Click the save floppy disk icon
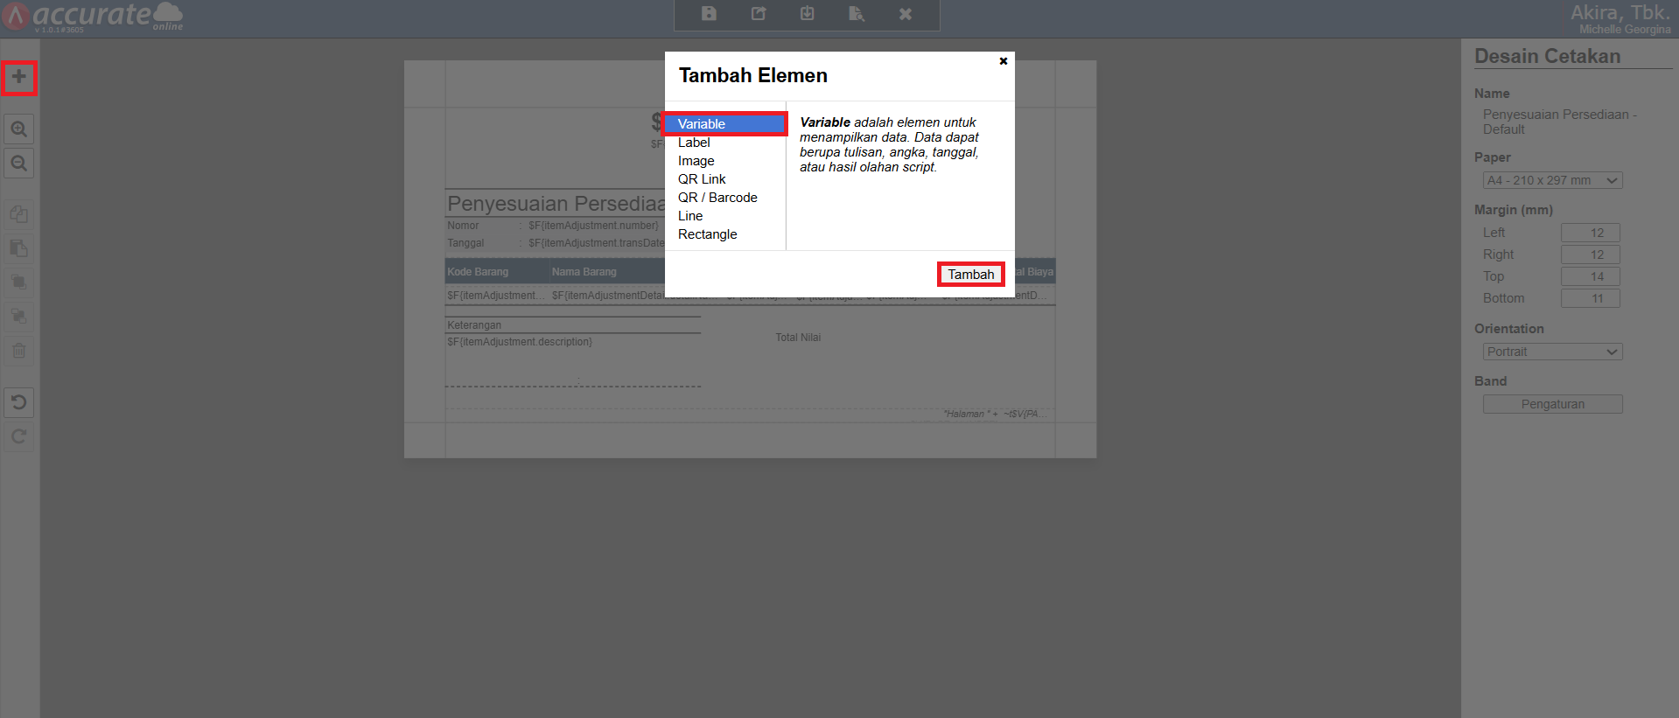This screenshot has height=718, width=1679. click(709, 14)
